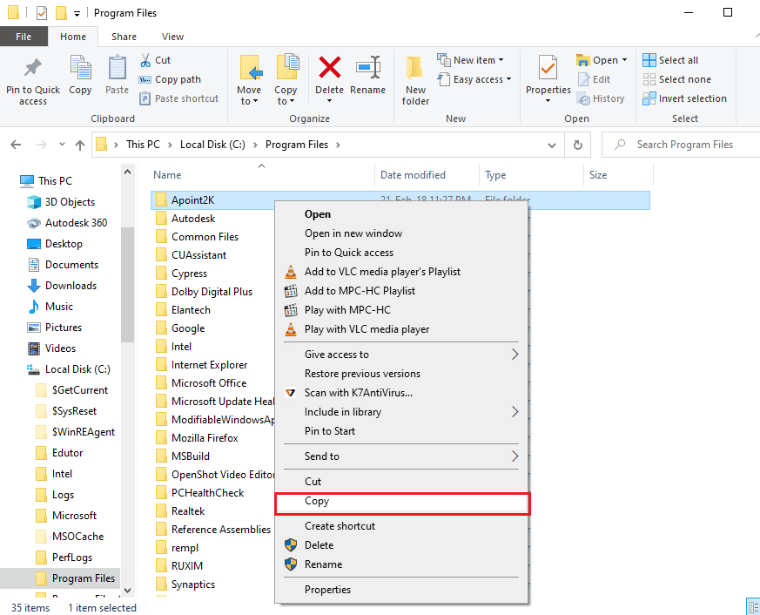
Task: Click the Cut scissors icon in ribbon
Action: click(x=145, y=60)
